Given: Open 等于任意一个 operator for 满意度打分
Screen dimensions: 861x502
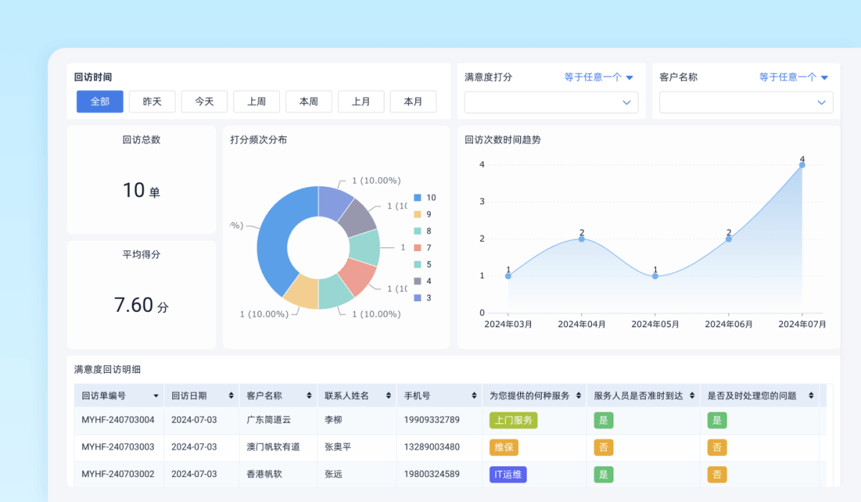Looking at the screenshot, I should 598,77.
